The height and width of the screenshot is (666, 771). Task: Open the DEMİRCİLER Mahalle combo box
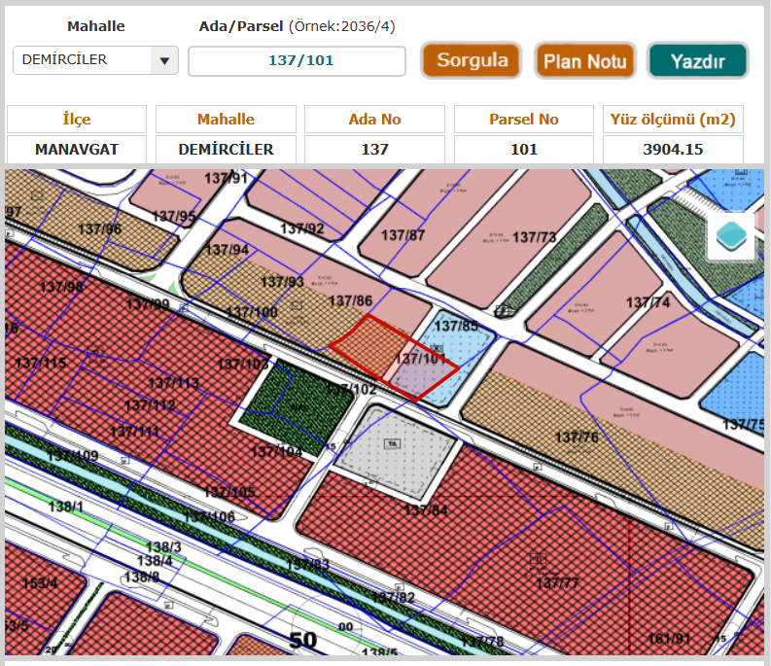click(95, 60)
